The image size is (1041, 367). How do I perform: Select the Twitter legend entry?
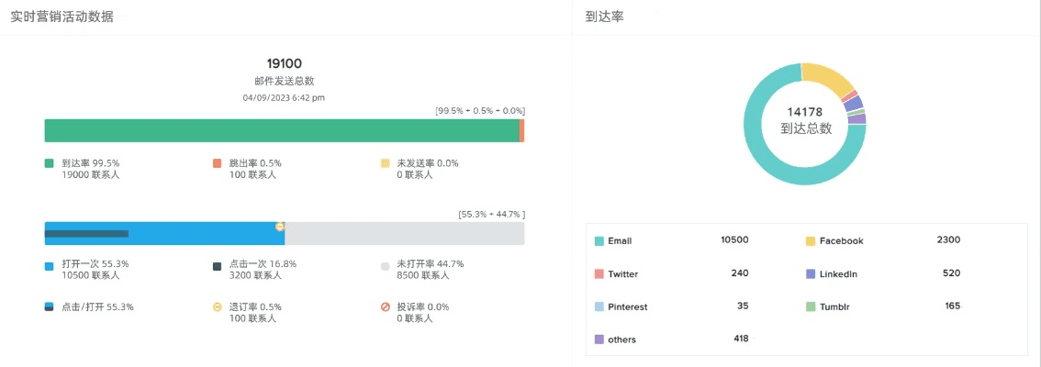pos(622,274)
